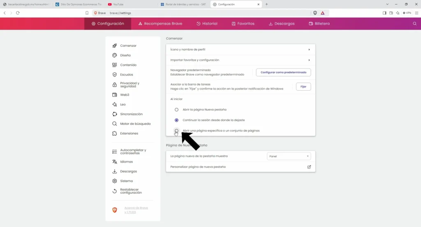
Task: Open Idiomas translate icon
Action: point(115,162)
